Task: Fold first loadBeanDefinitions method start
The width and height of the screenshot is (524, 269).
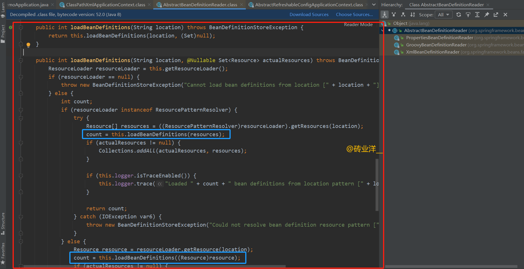Action: click(21, 27)
